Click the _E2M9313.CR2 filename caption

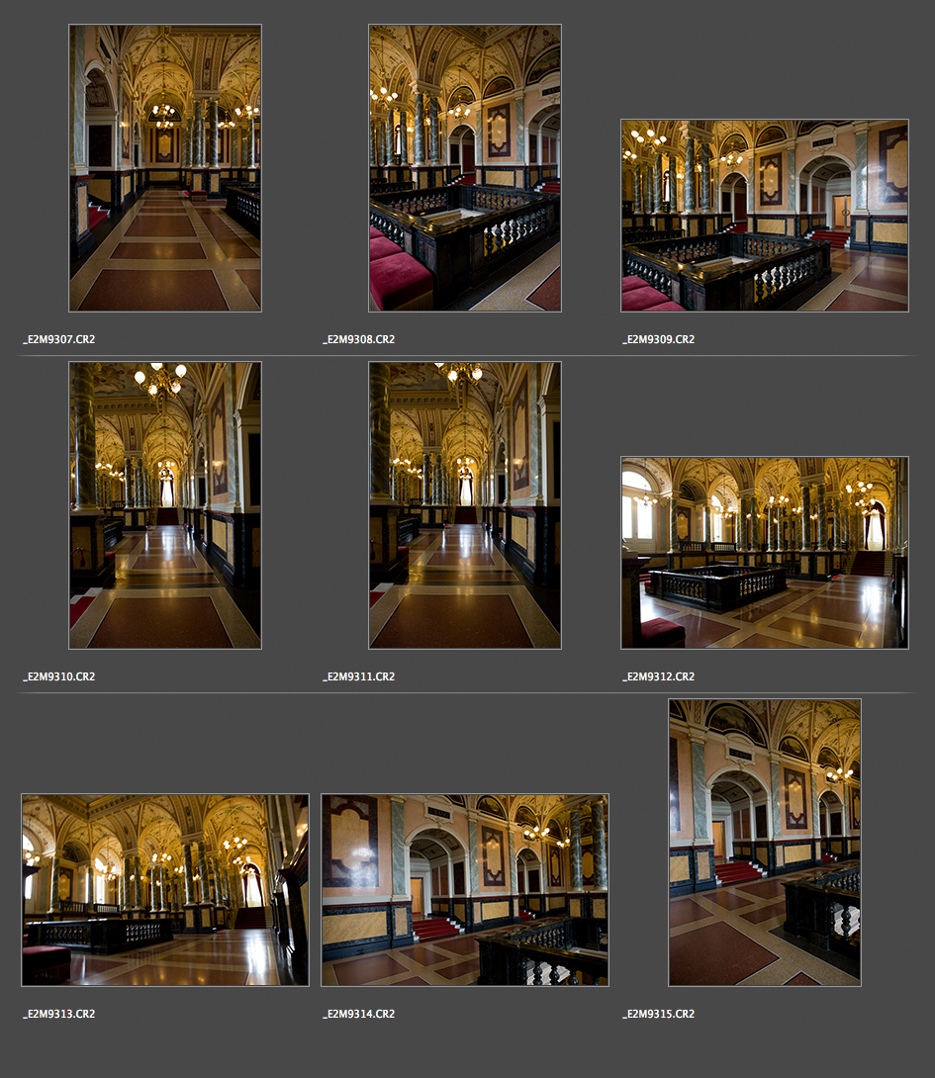click(59, 1015)
